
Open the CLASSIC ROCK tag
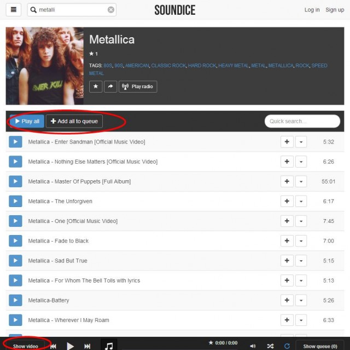coord(168,66)
